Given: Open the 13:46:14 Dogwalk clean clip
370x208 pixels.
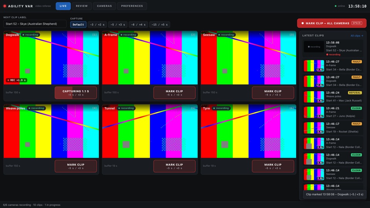Looking at the screenshot, I should click(x=333, y=159).
